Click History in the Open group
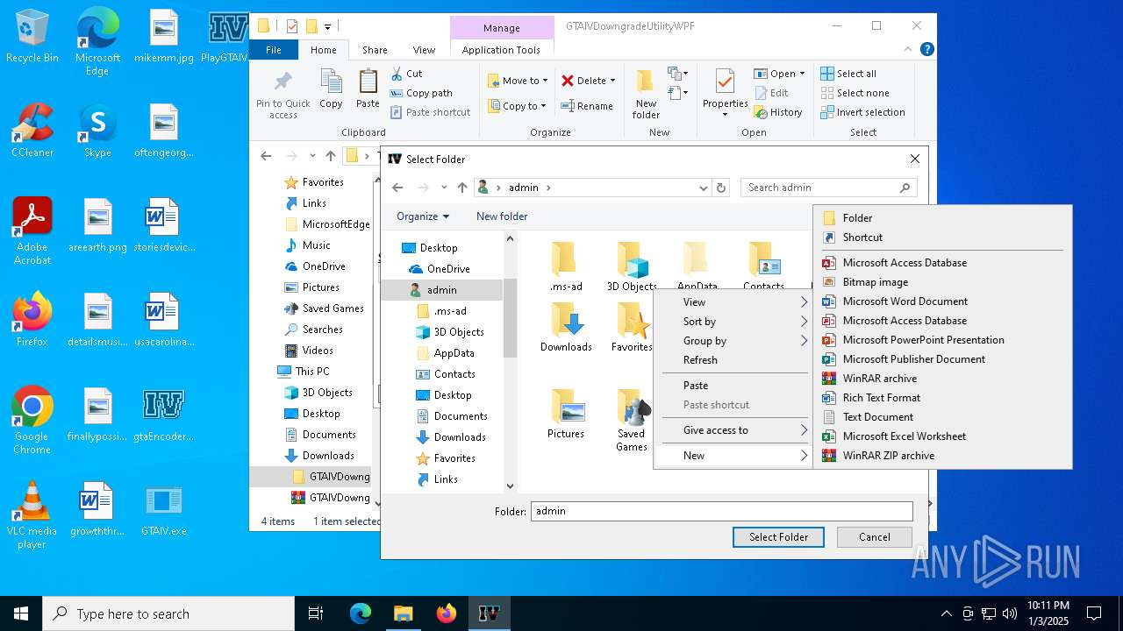Image resolution: width=1123 pixels, height=631 pixels. pyautogui.click(x=777, y=112)
